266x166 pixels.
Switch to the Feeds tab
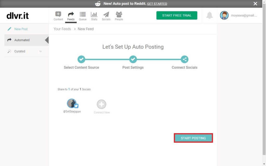(71, 16)
